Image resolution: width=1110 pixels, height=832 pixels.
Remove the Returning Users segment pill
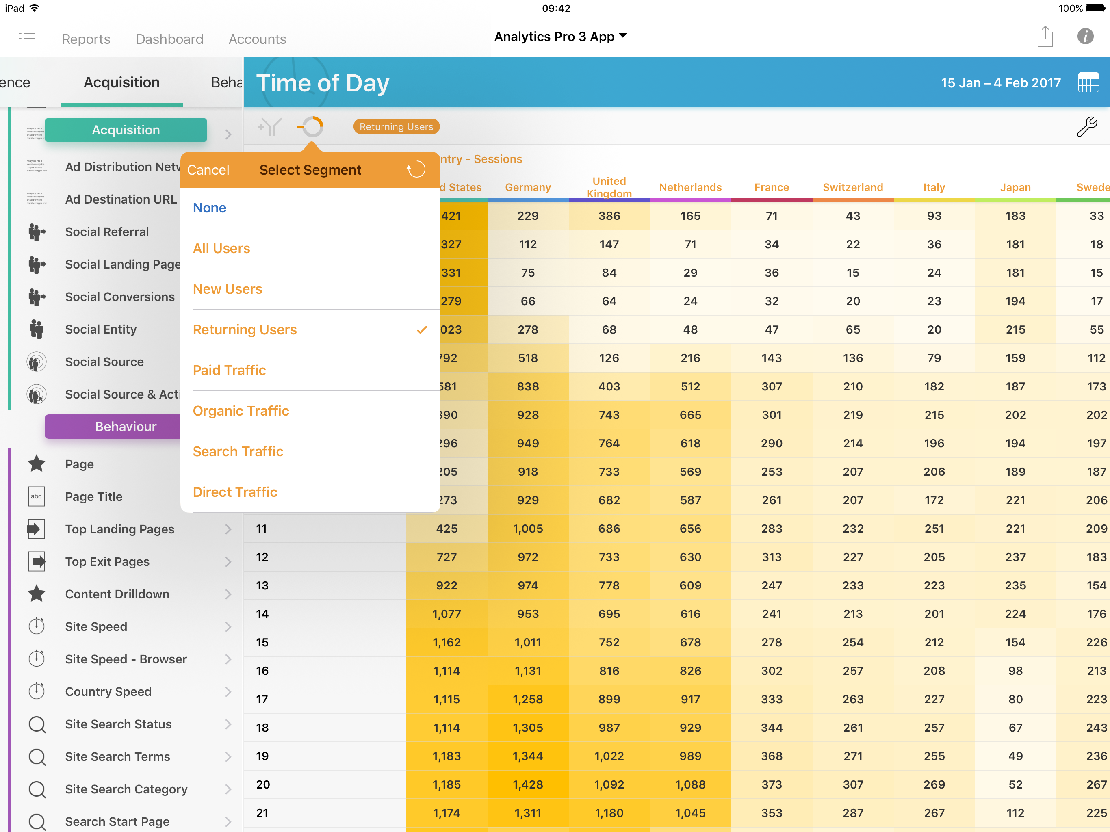(396, 127)
